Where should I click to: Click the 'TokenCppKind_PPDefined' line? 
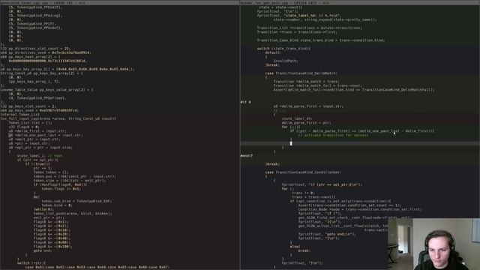(x=37, y=98)
